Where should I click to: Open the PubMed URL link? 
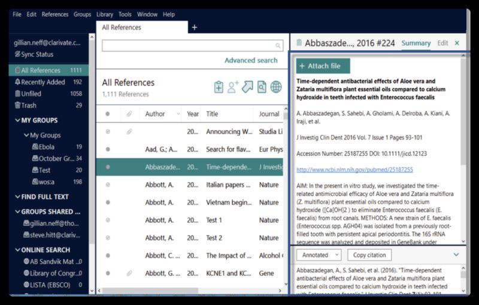(354, 170)
